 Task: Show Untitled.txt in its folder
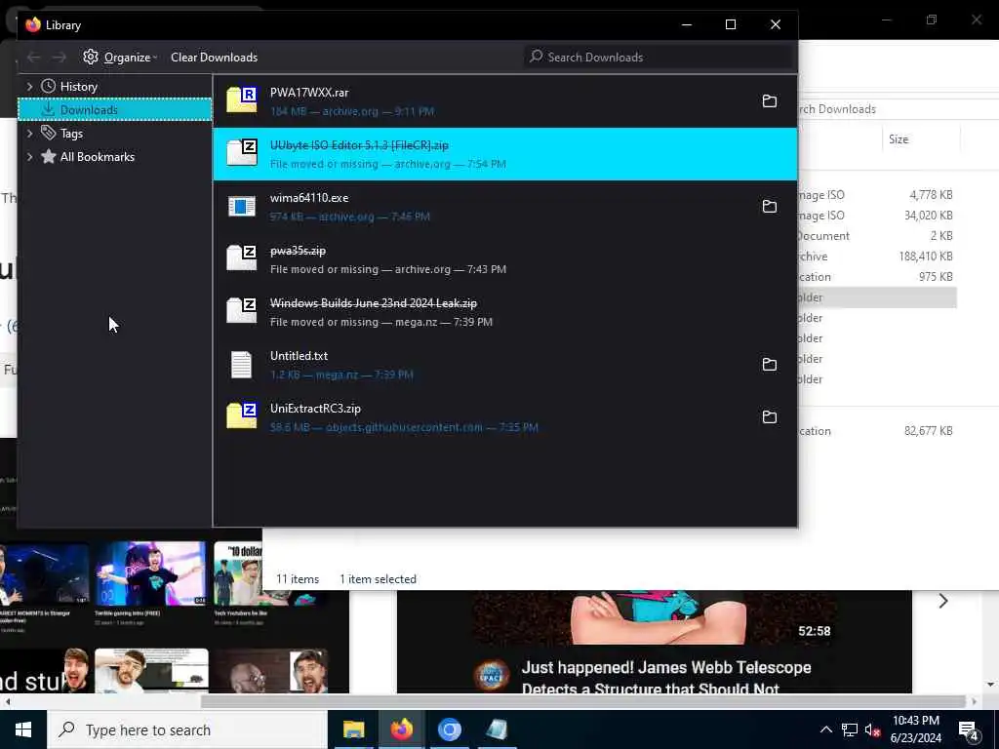tap(769, 365)
